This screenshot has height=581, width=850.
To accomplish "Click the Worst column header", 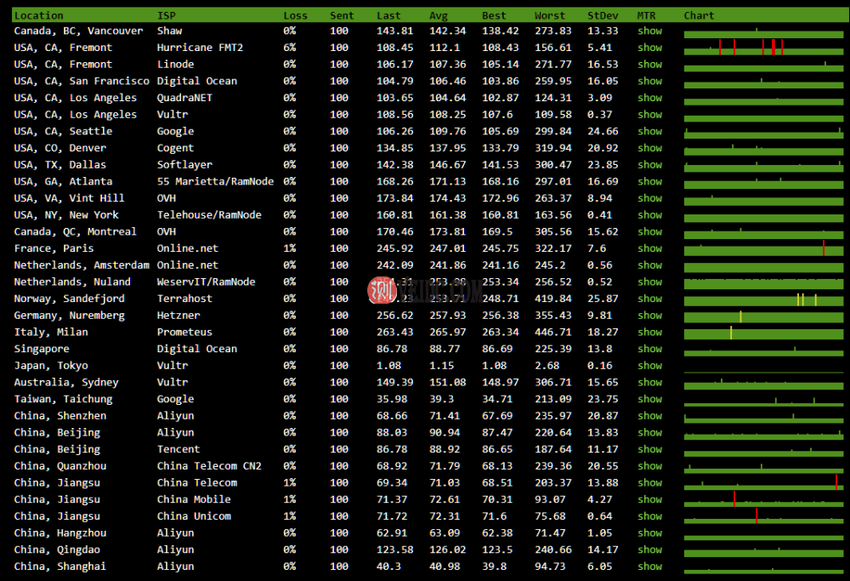I will [549, 14].
